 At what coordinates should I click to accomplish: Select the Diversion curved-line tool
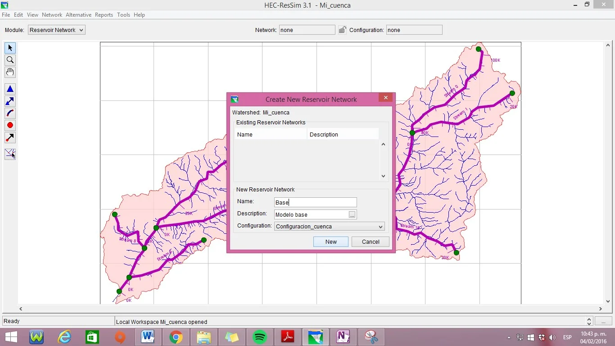(x=10, y=114)
